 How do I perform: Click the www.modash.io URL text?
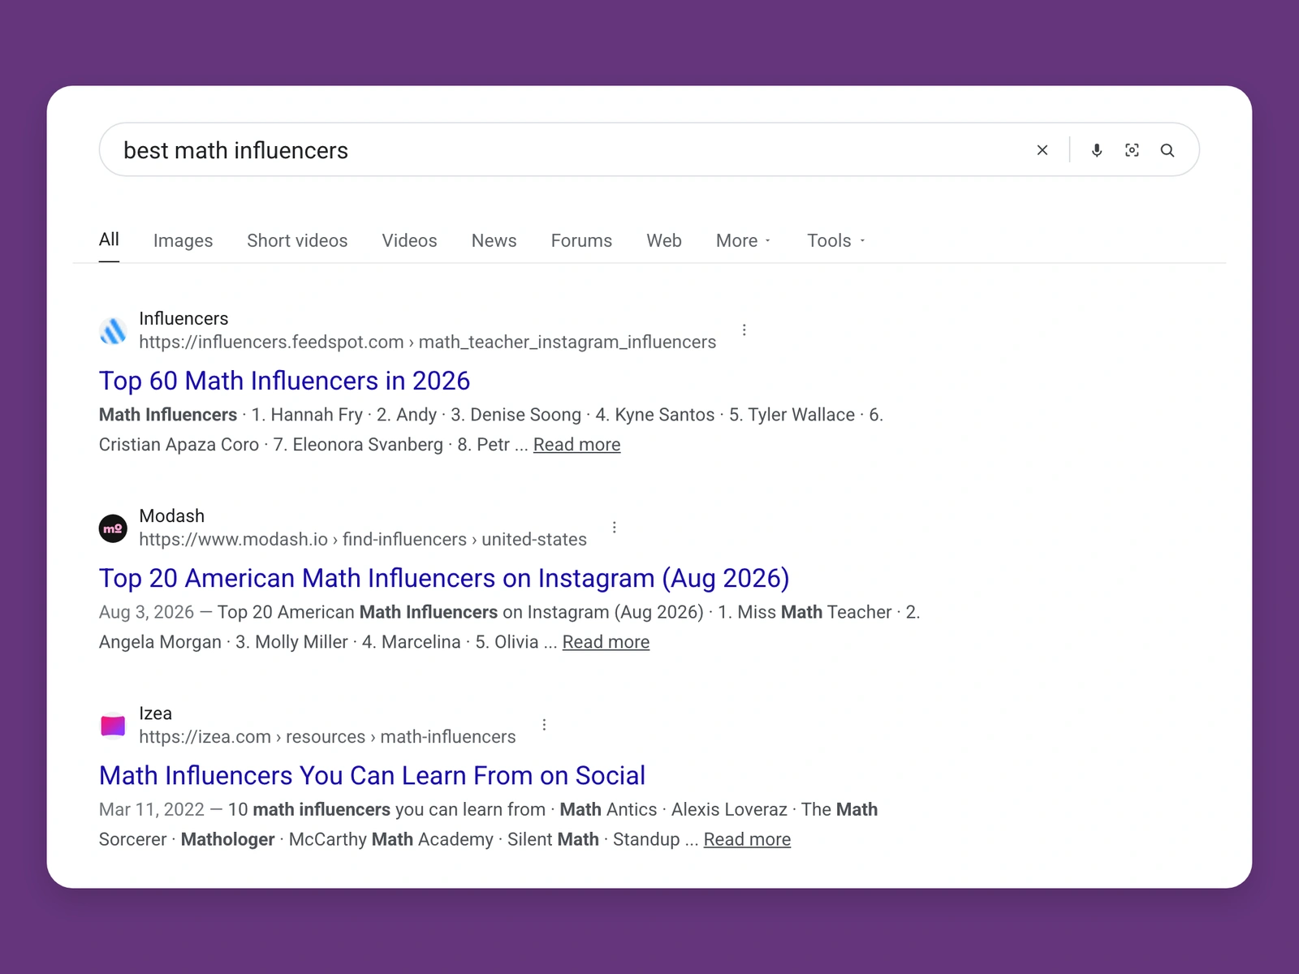pyautogui.click(x=363, y=539)
